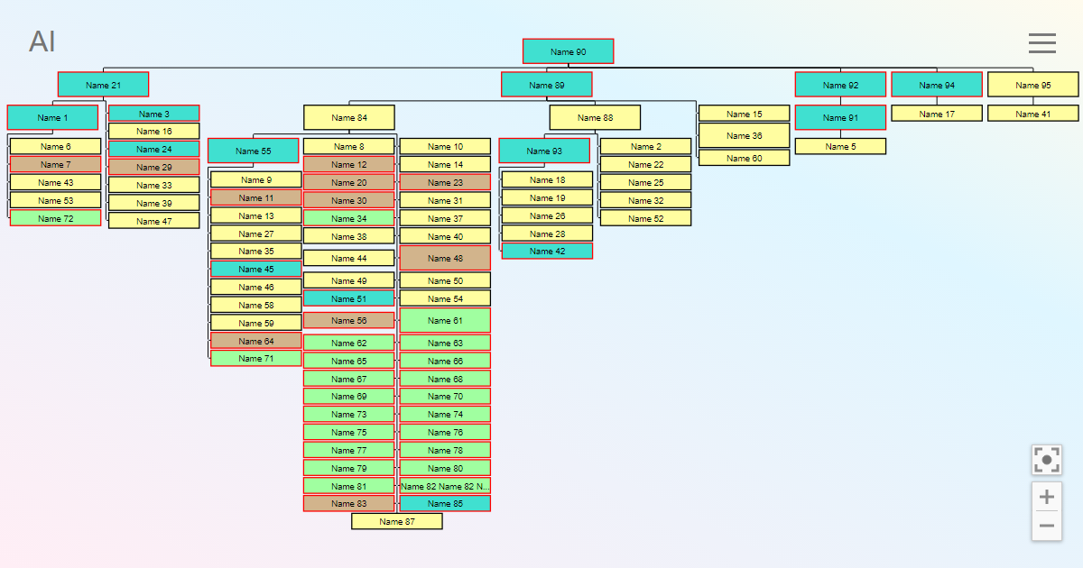Click the Name 87 node at the bottom
Screen dimensions: 1083x568
[397, 521]
